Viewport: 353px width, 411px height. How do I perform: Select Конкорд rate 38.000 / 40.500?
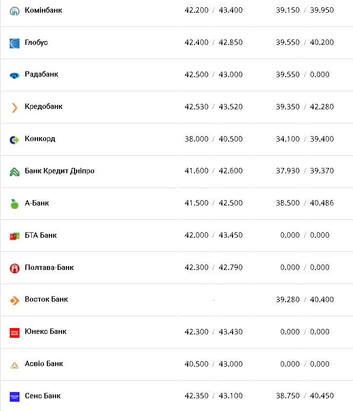pyautogui.click(x=214, y=139)
